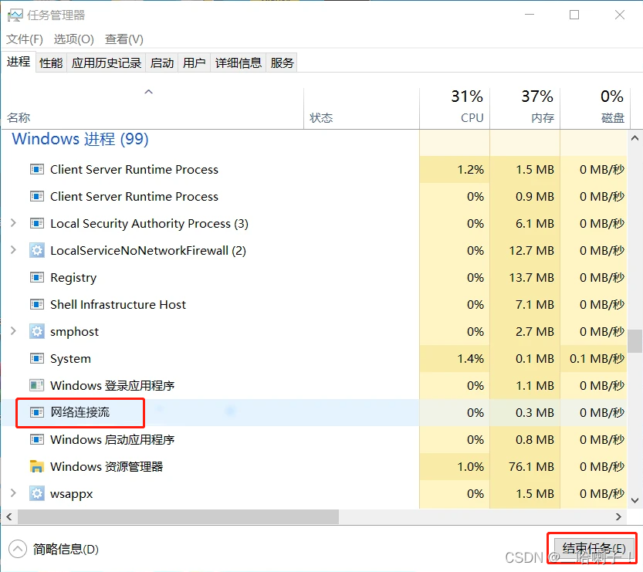Click the 网络连接流 process icon
The height and width of the screenshot is (572, 643).
[37, 412]
